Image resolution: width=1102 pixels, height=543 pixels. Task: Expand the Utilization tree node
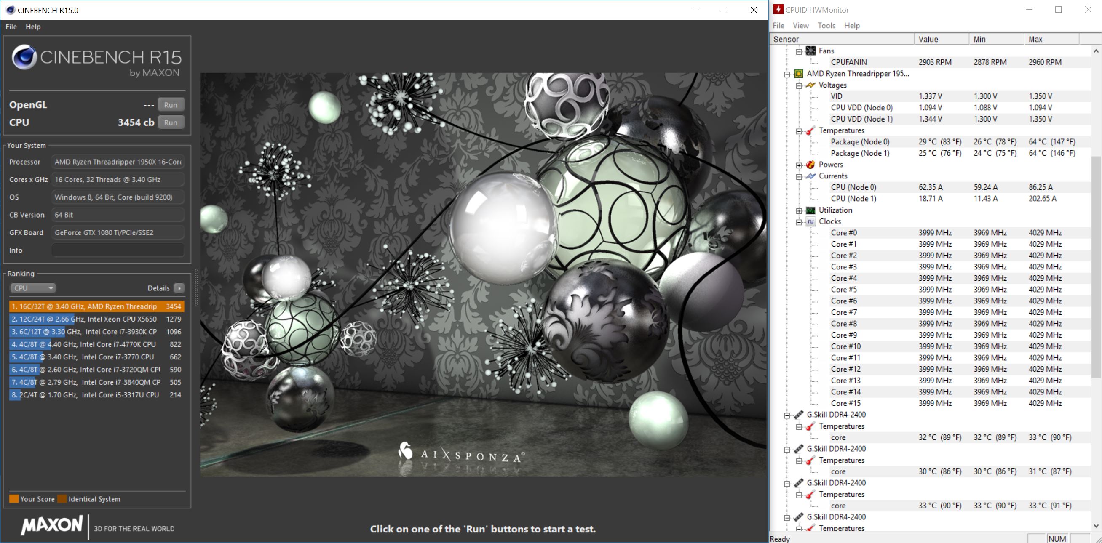799,210
